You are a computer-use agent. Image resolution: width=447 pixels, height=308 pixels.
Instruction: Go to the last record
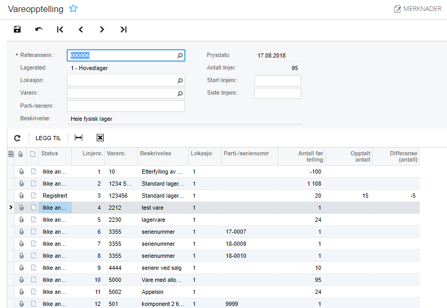pos(123,29)
